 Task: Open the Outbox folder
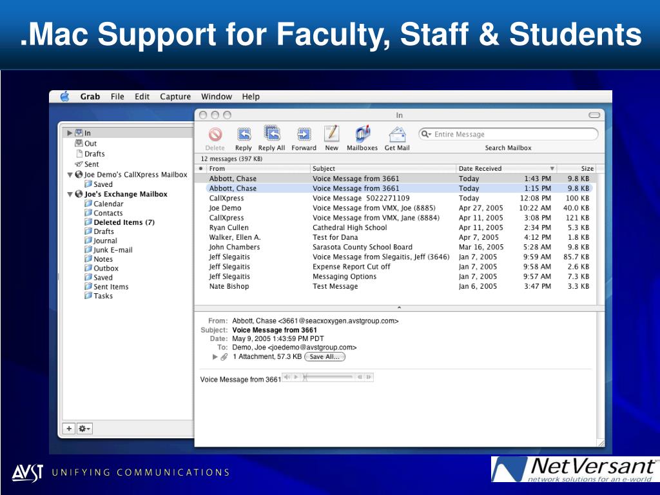106,269
